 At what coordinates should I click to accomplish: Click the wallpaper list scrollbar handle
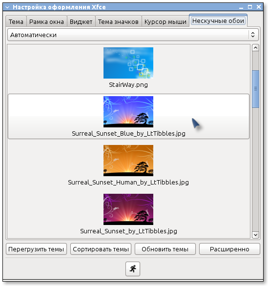(x=255, y=89)
